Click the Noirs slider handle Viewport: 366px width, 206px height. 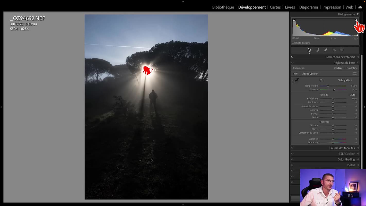coord(333,117)
